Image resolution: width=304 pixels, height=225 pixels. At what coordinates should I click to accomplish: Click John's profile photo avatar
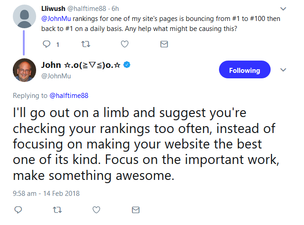24,70
